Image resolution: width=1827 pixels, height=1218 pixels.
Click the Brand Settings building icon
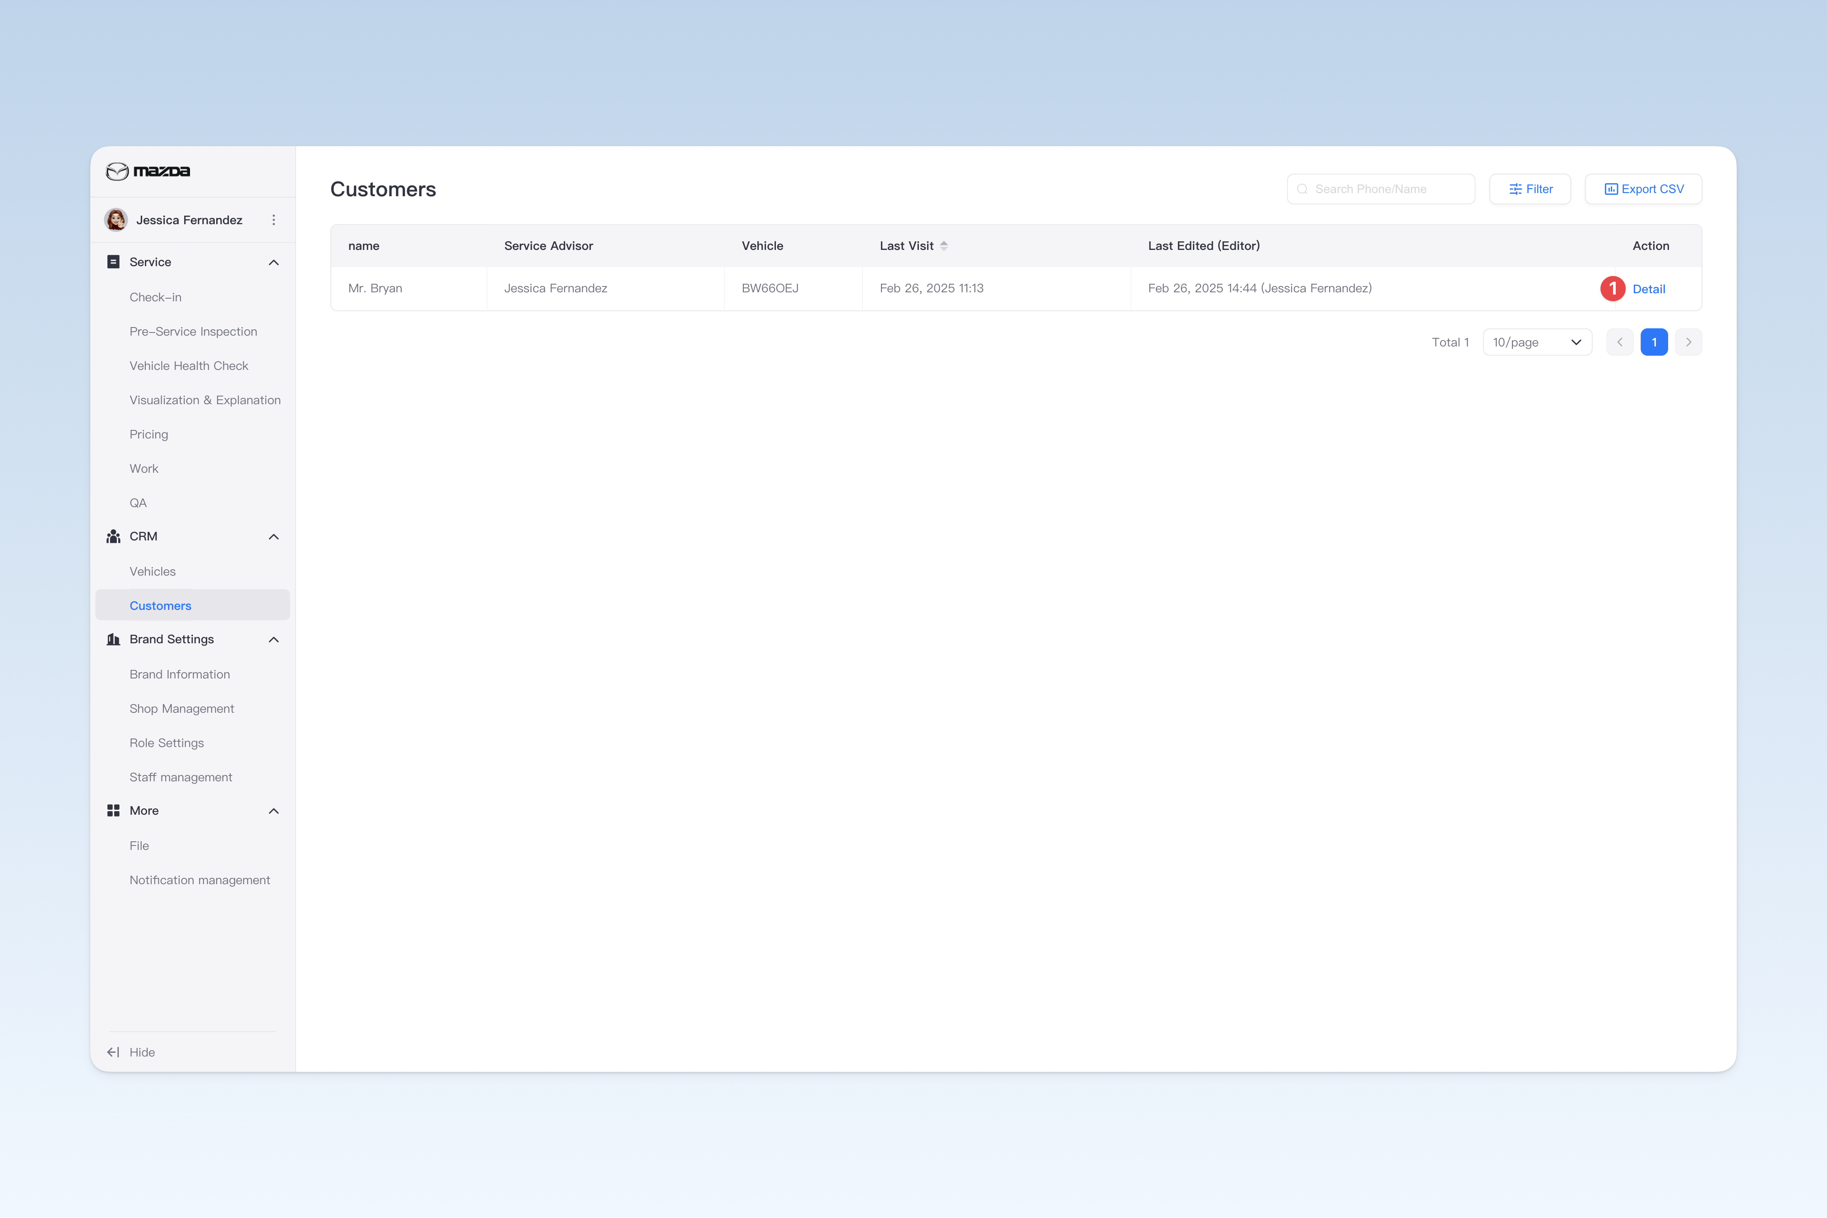coord(113,639)
